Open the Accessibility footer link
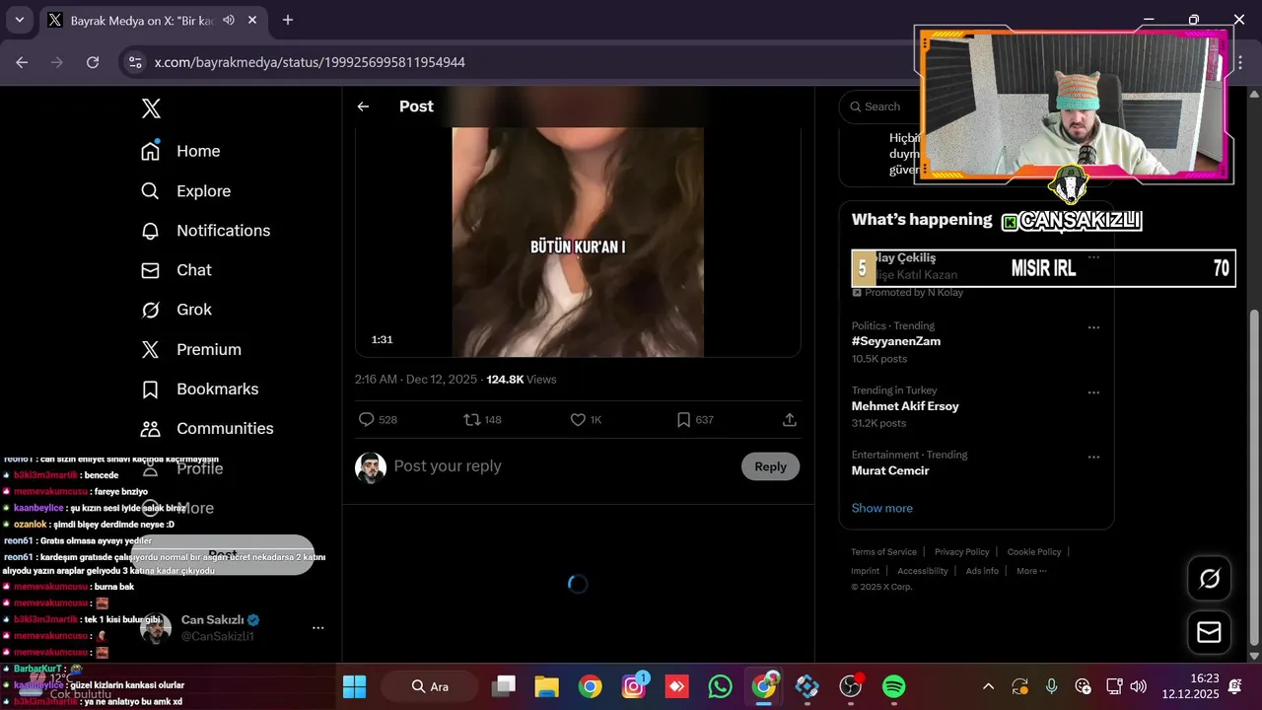Image resolution: width=1262 pixels, height=710 pixels. pyautogui.click(x=922, y=571)
